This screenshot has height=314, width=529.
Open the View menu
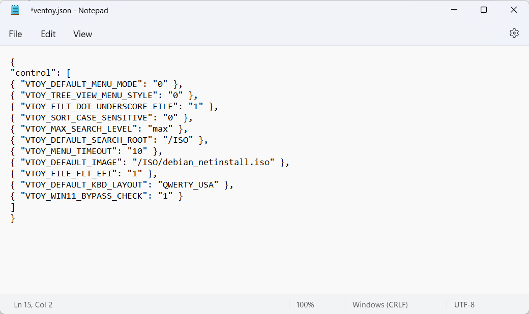click(x=82, y=34)
